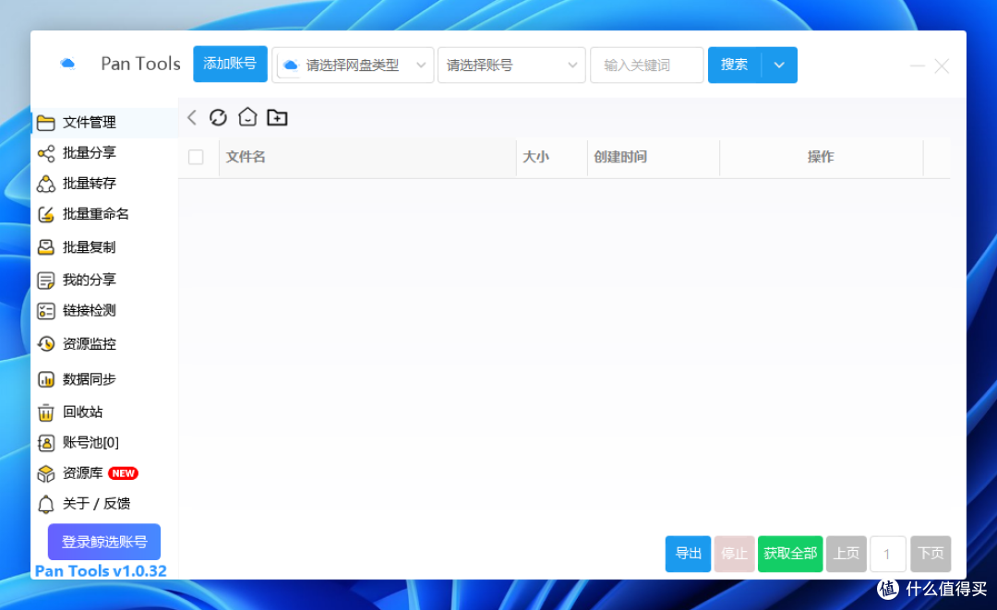
Task: Open 链接检测 menu item
Action: [104, 311]
